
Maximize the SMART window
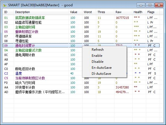(x=150, y=5)
